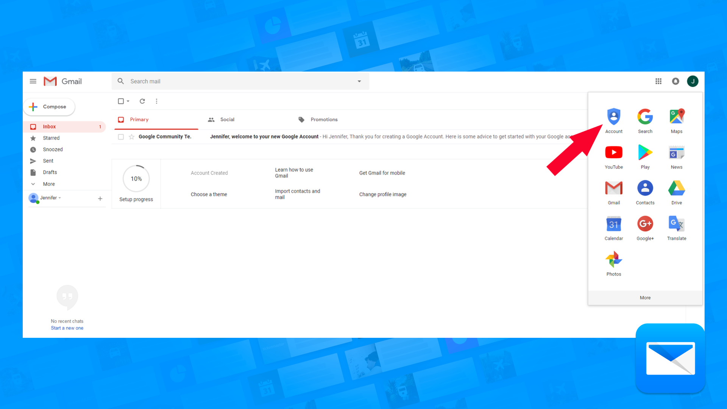Click the Google apps grid icon
This screenshot has height=409, width=727.
point(658,81)
